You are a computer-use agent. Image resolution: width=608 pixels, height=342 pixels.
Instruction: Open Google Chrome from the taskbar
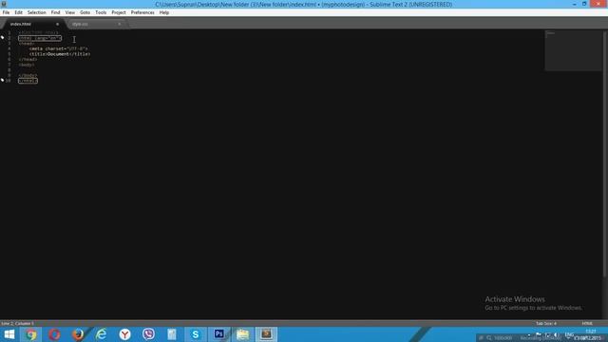[31, 334]
